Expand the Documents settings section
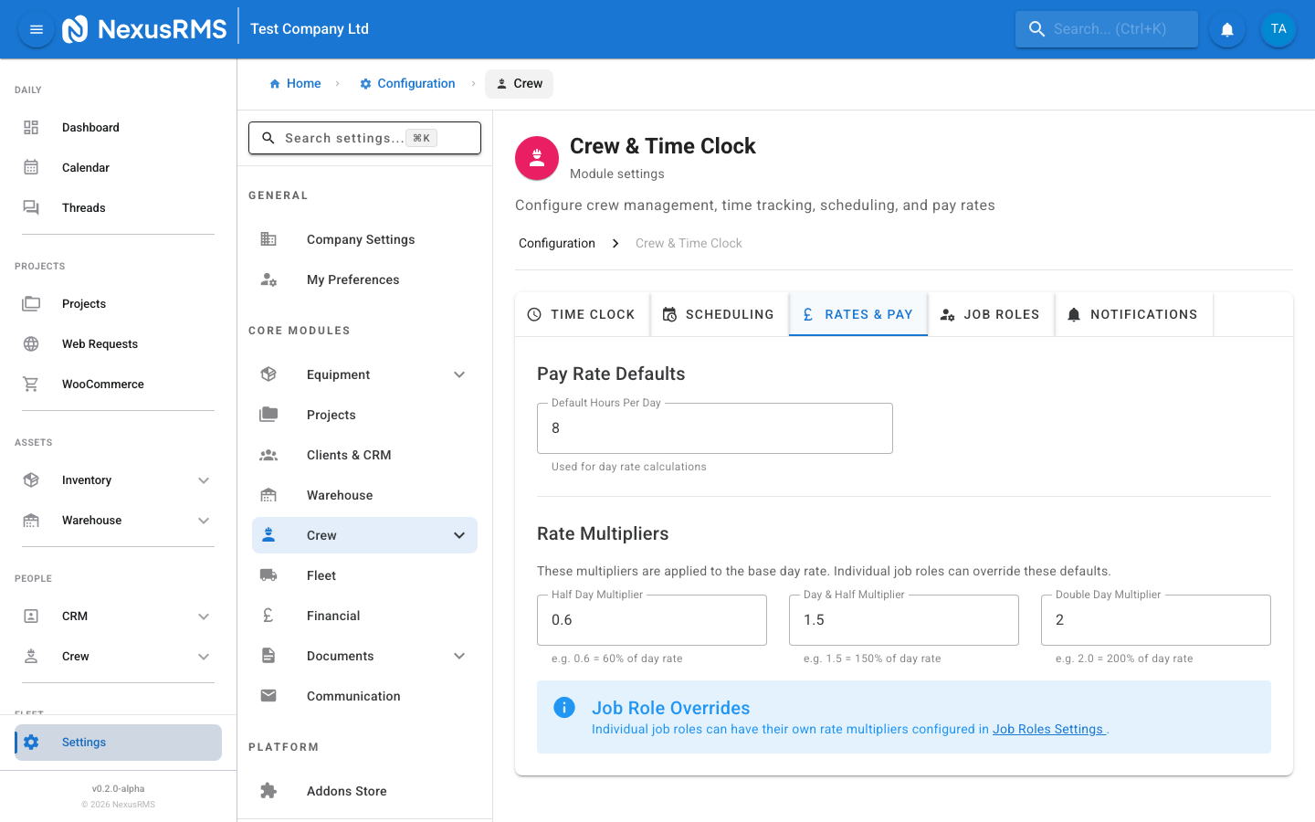1315x822 pixels. [458, 655]
